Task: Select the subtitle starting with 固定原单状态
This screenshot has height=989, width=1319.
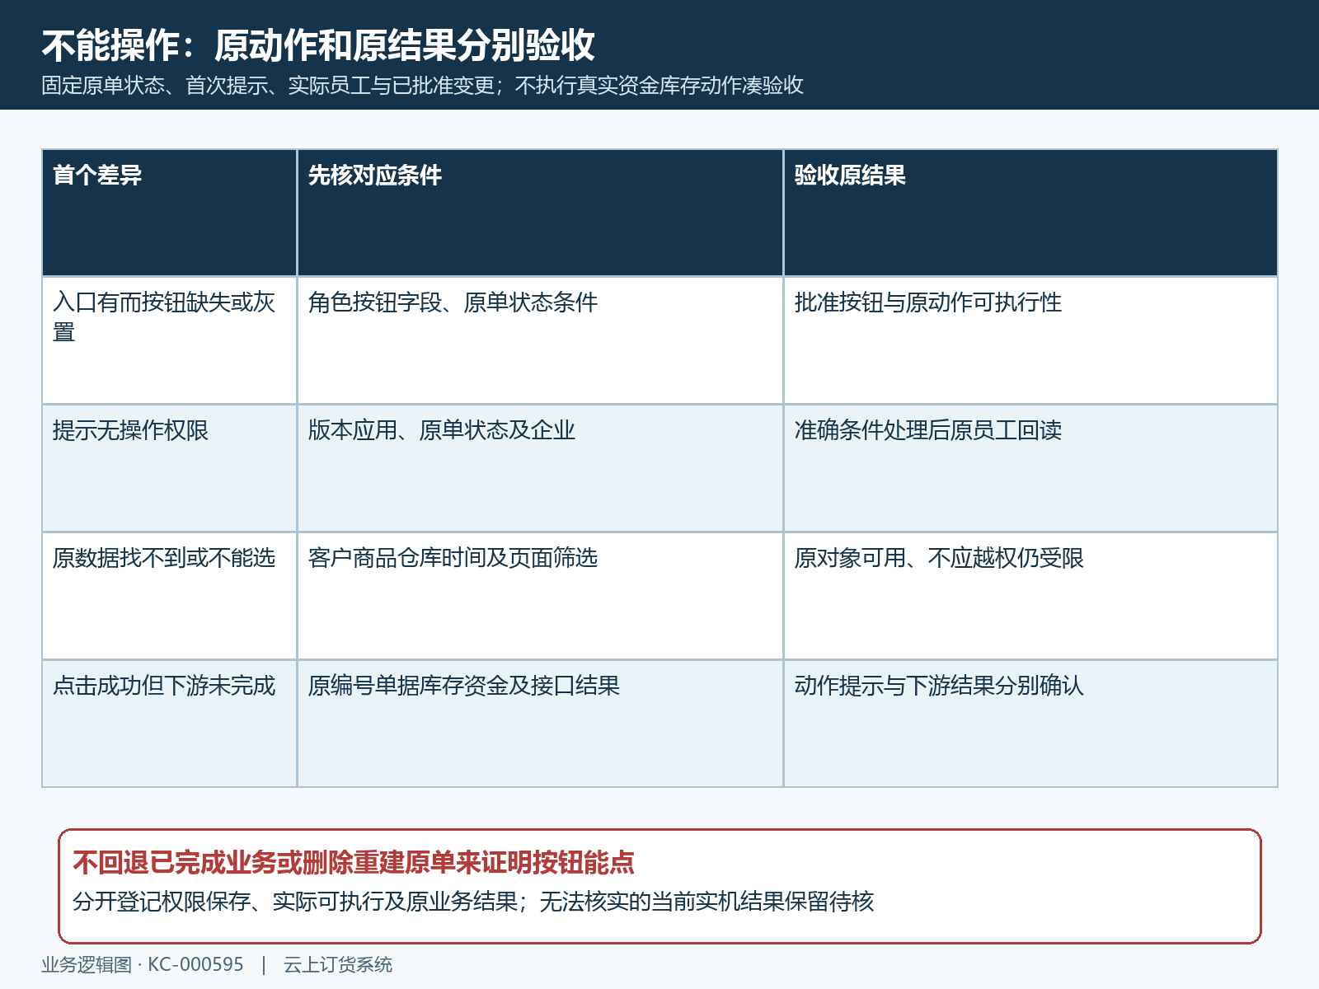Action: pos(422,86)
